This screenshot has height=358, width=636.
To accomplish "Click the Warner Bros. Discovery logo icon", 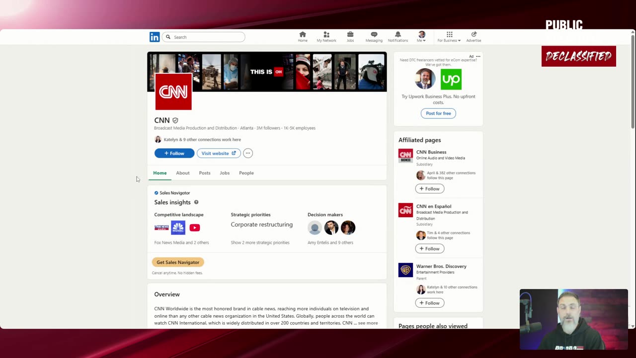I will (x=405, y=270).
